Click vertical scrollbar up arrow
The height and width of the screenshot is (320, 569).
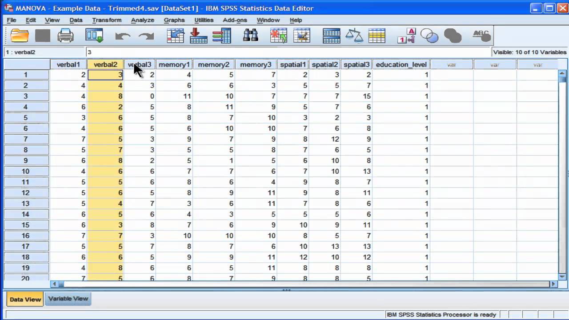pyautogui.click(x=562, y=74)
